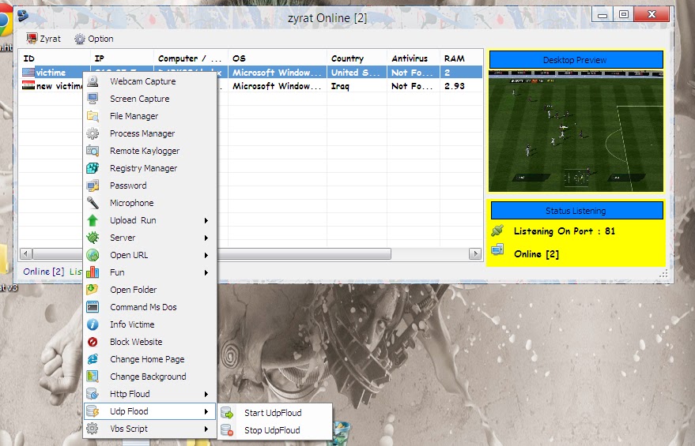The image size is (695, 446).
Task: Click the computers icon beside Online [2] in status panel
Action: click(x=498, y=249)
